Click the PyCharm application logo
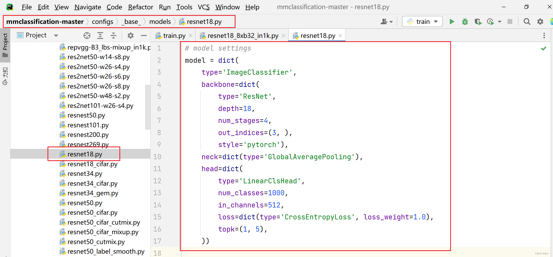The height and width of the screenshot is (257, 553). click(10, 7)
